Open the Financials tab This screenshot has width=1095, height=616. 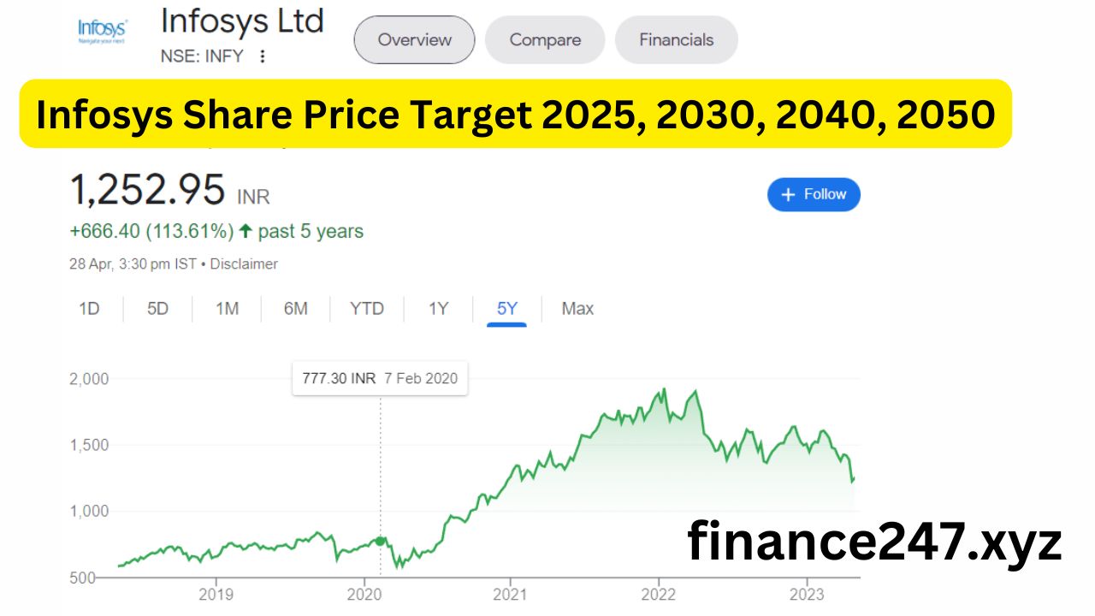(676, 39)
